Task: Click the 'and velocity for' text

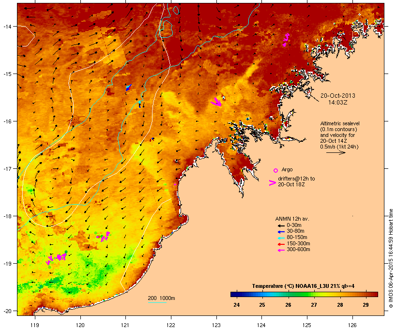Action: click(x=337, y=135)
